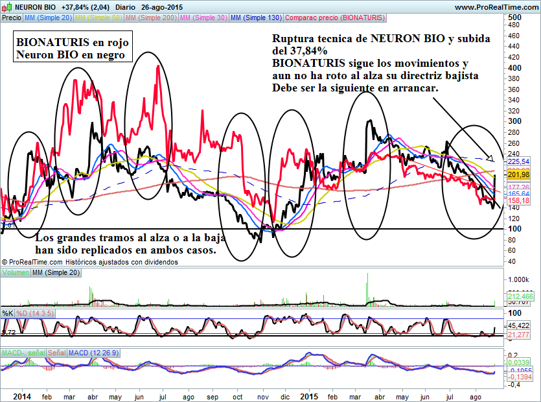
Task: Select MM (Simple 20) in the volume panel
Action: (56, 273)
